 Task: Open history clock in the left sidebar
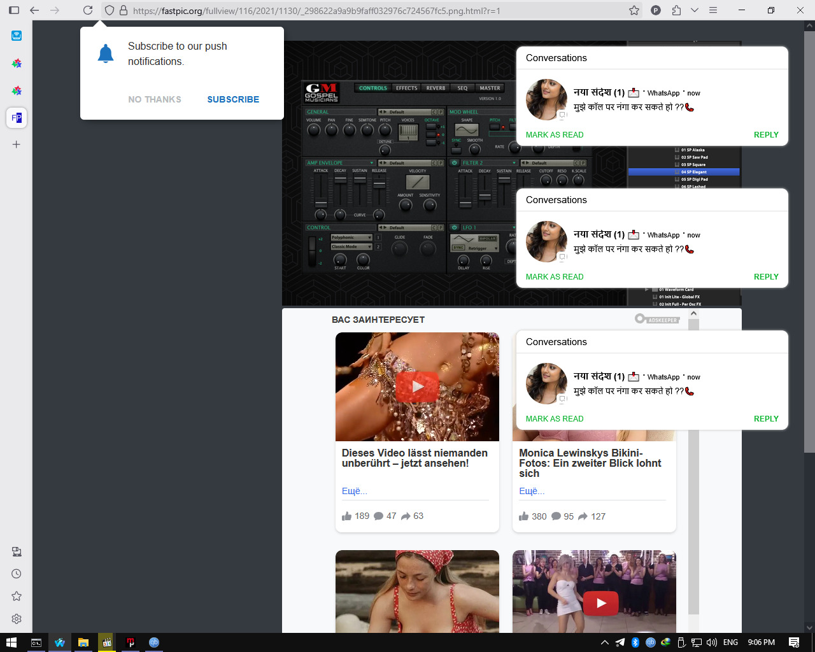pyautogui.click(x=17, y=574)
